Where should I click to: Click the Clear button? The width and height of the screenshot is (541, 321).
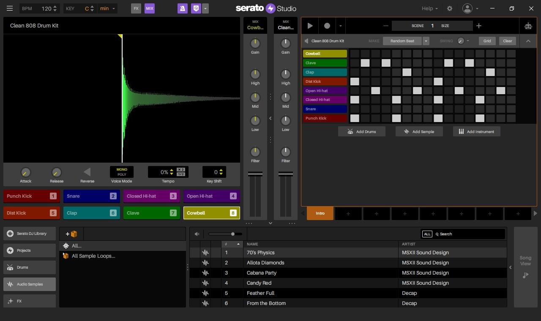coord(508,41)
